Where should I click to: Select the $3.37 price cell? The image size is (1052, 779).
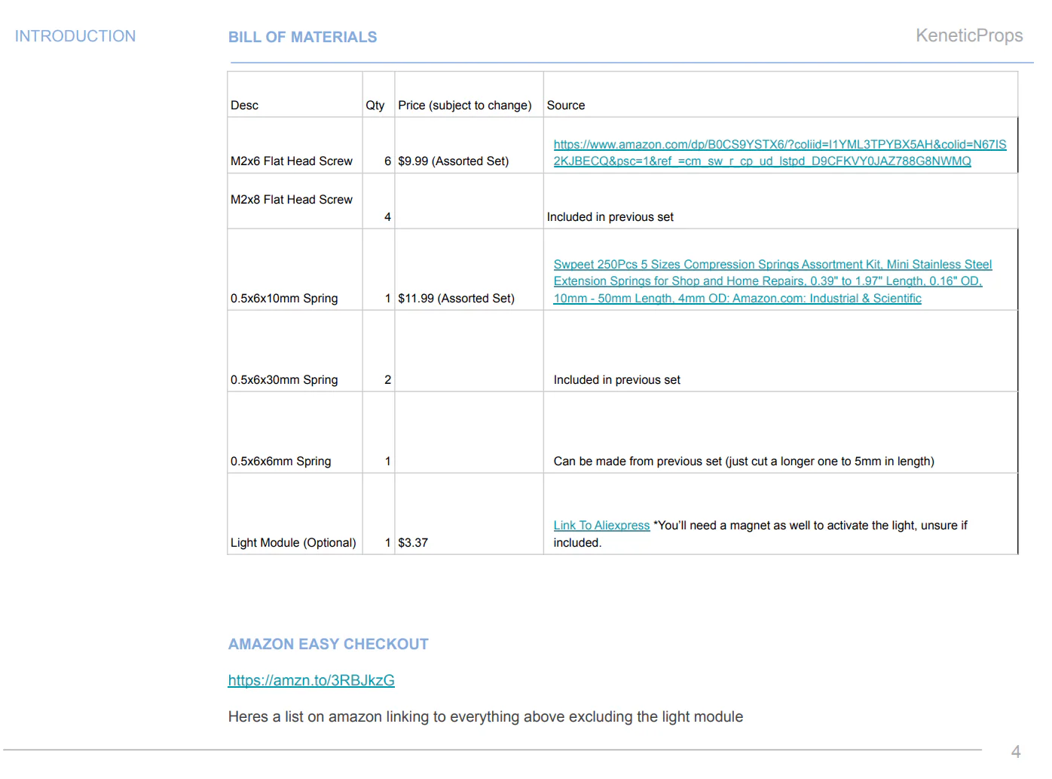click(469, 514)
